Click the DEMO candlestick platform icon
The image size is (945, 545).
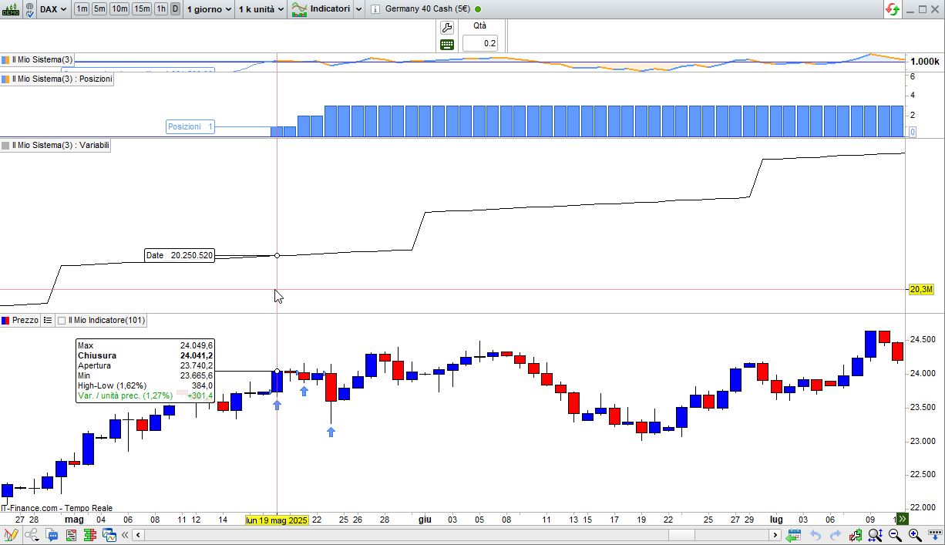(11, 9)
